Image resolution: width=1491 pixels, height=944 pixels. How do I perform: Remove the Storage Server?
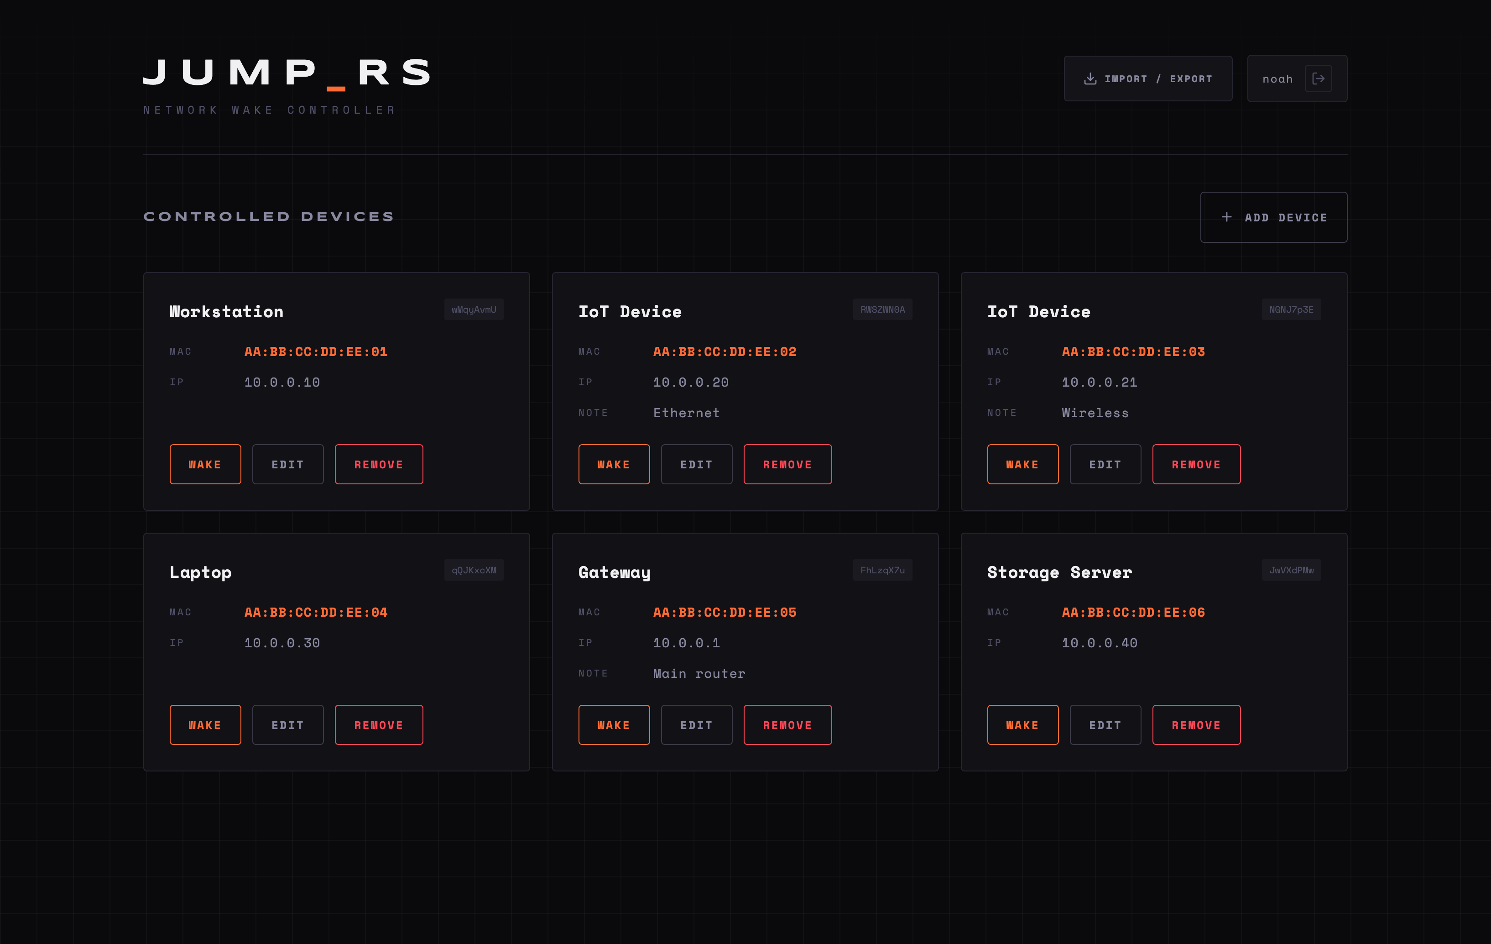1196,725
